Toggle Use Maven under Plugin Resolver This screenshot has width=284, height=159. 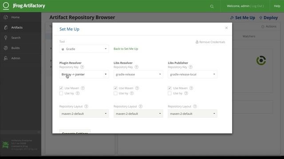point(61,88)
